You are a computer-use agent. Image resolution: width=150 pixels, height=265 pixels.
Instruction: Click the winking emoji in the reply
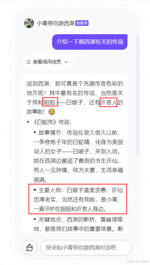[x=52, y=112]
